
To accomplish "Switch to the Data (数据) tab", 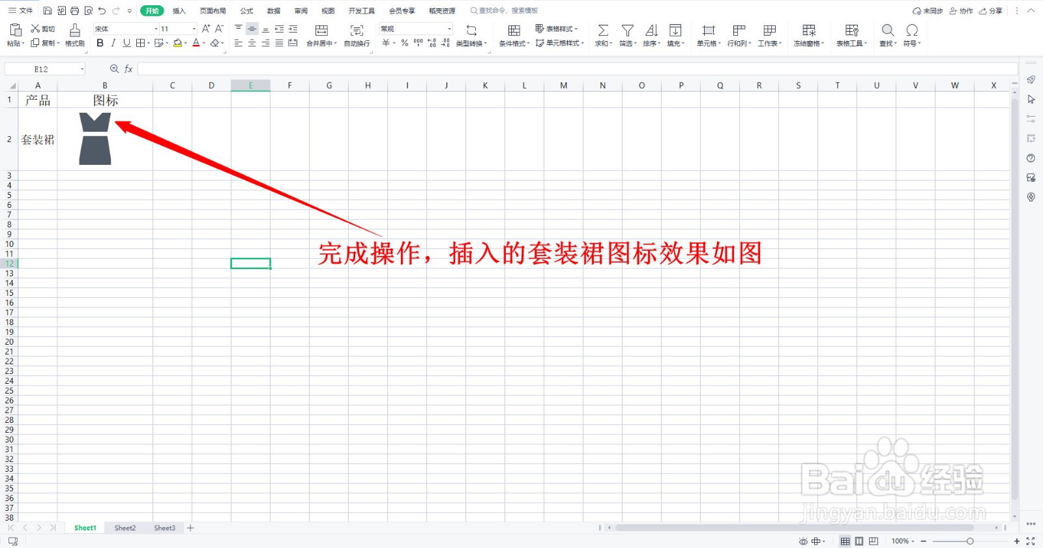I will click(x=274, y=10).
